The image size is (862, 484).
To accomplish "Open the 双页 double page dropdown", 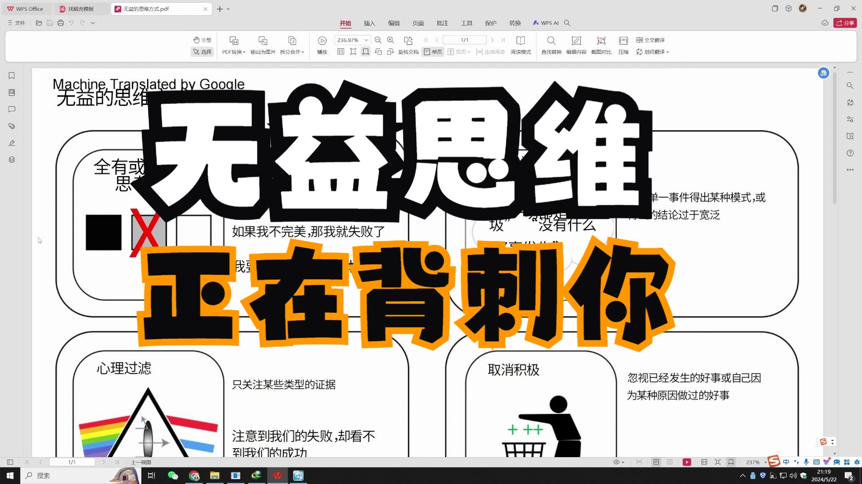I will pos(459,52).
